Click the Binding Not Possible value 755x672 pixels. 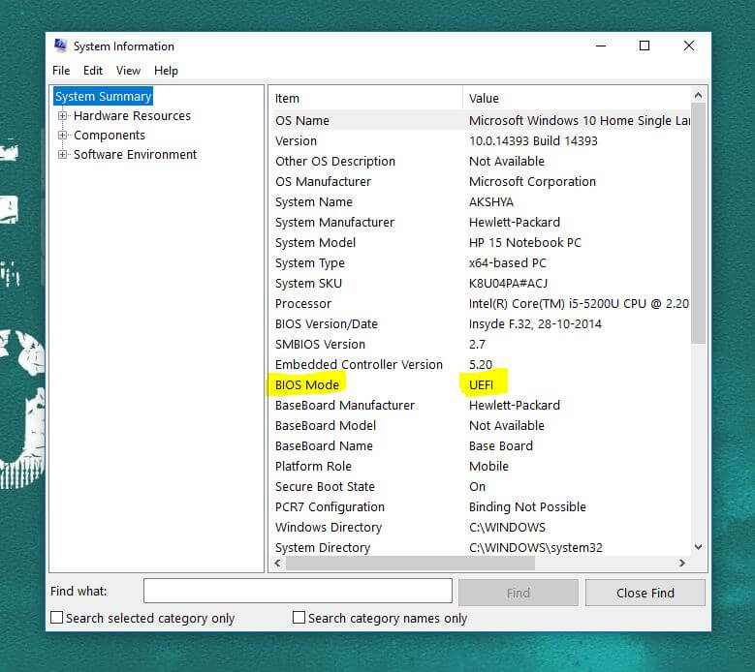527,506
